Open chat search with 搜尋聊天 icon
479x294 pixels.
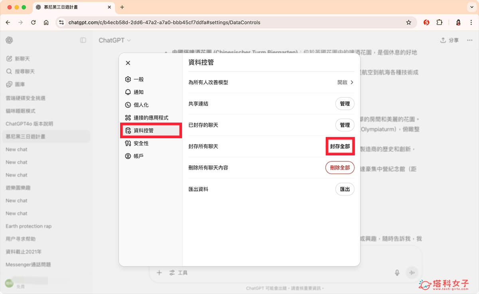coord(10,71)
